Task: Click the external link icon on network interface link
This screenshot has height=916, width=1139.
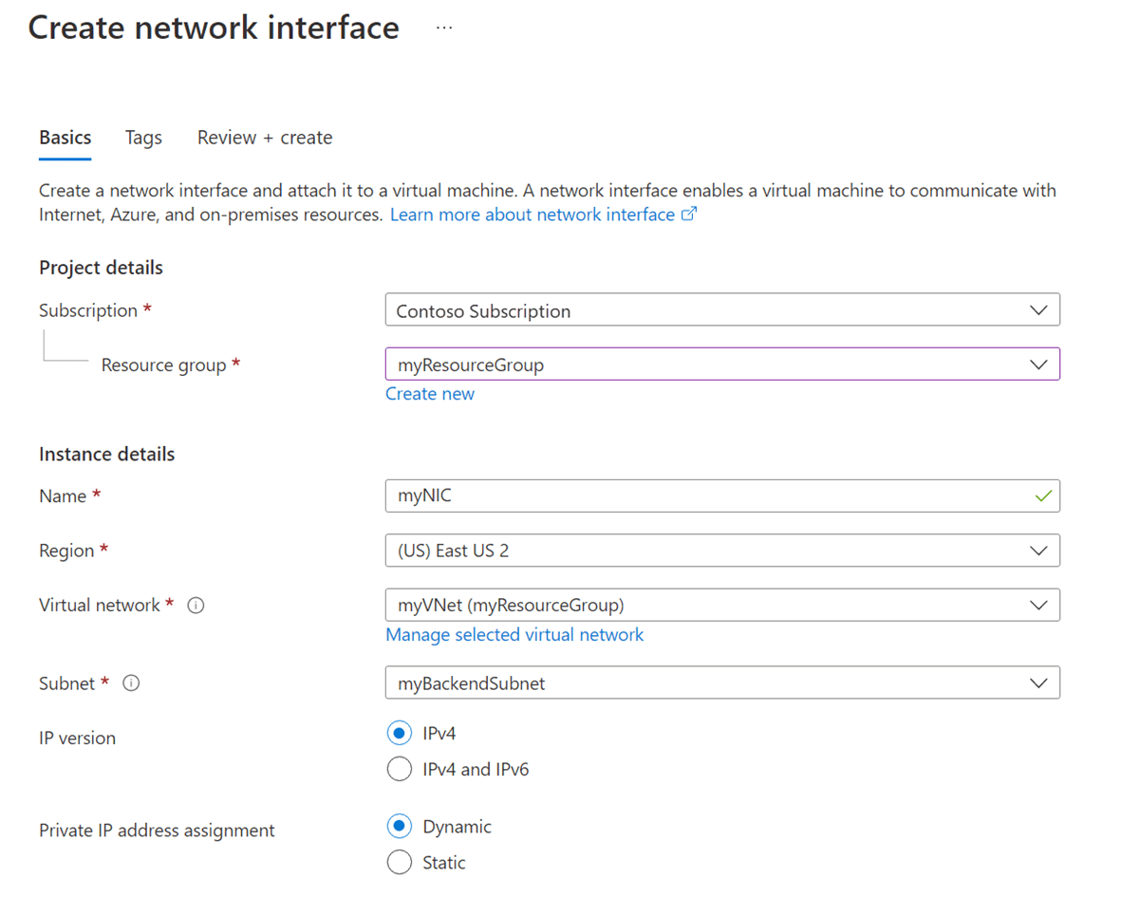Action: coord(690,215)
